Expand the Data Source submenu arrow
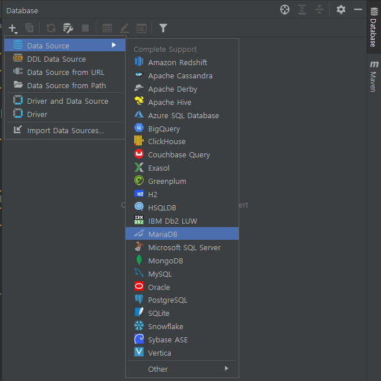 pyautogui.click(x=114, y=45)
